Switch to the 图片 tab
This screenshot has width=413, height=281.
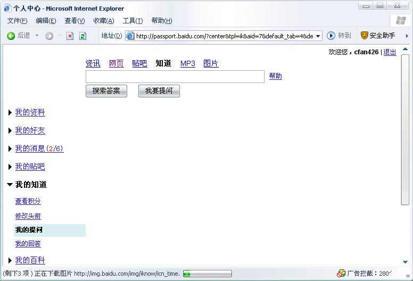(211, 63)
